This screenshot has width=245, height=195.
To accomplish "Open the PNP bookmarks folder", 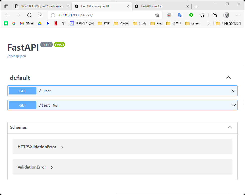I will [104, 23].
